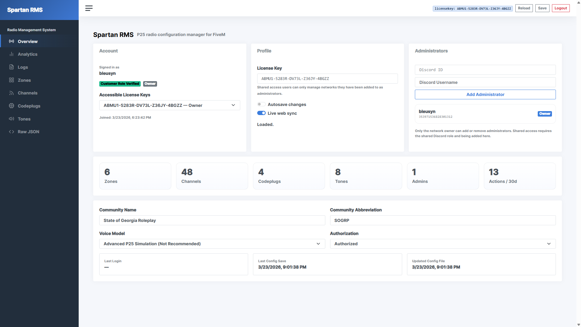Disable the Live web sync toggle
Screen dimensions: 581x327
point(261,113)
